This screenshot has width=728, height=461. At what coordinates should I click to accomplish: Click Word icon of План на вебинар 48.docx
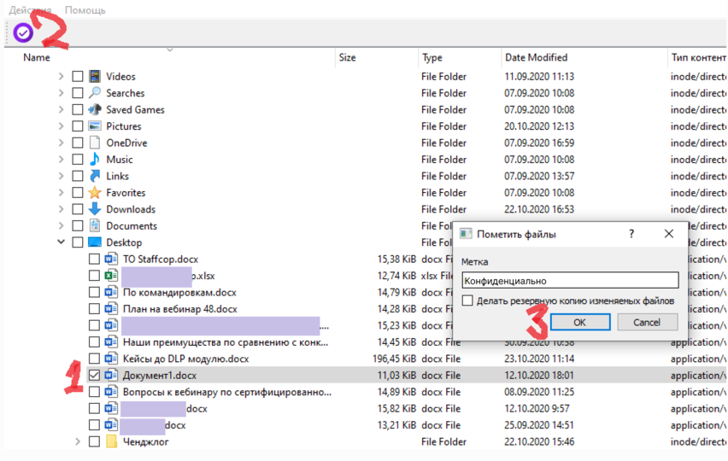111,309
